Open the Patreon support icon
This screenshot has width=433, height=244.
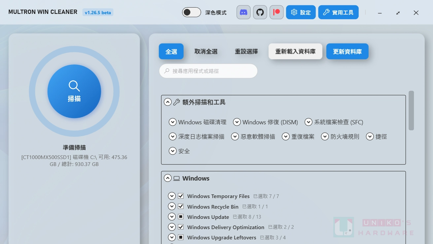coord(277,12)
